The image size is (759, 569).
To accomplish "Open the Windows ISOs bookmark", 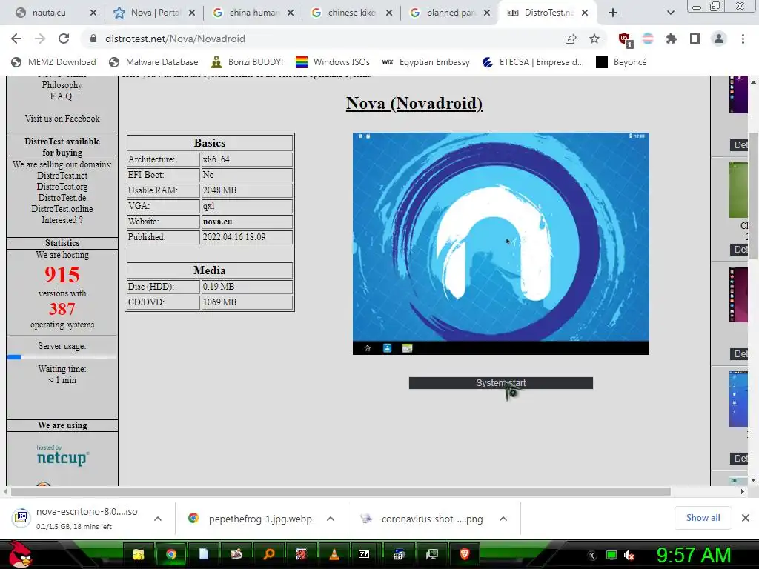I will [x=333, y=62].
